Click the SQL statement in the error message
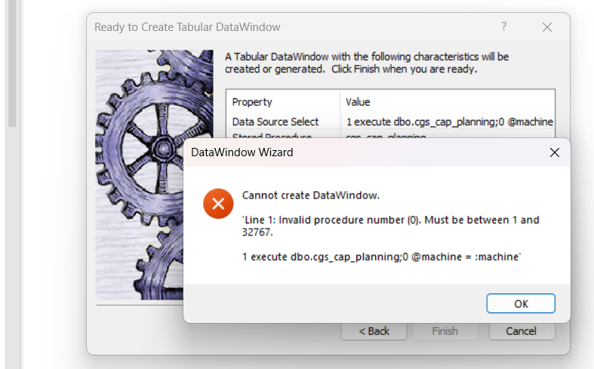594x369 pixels. click(x=381, y=257)
